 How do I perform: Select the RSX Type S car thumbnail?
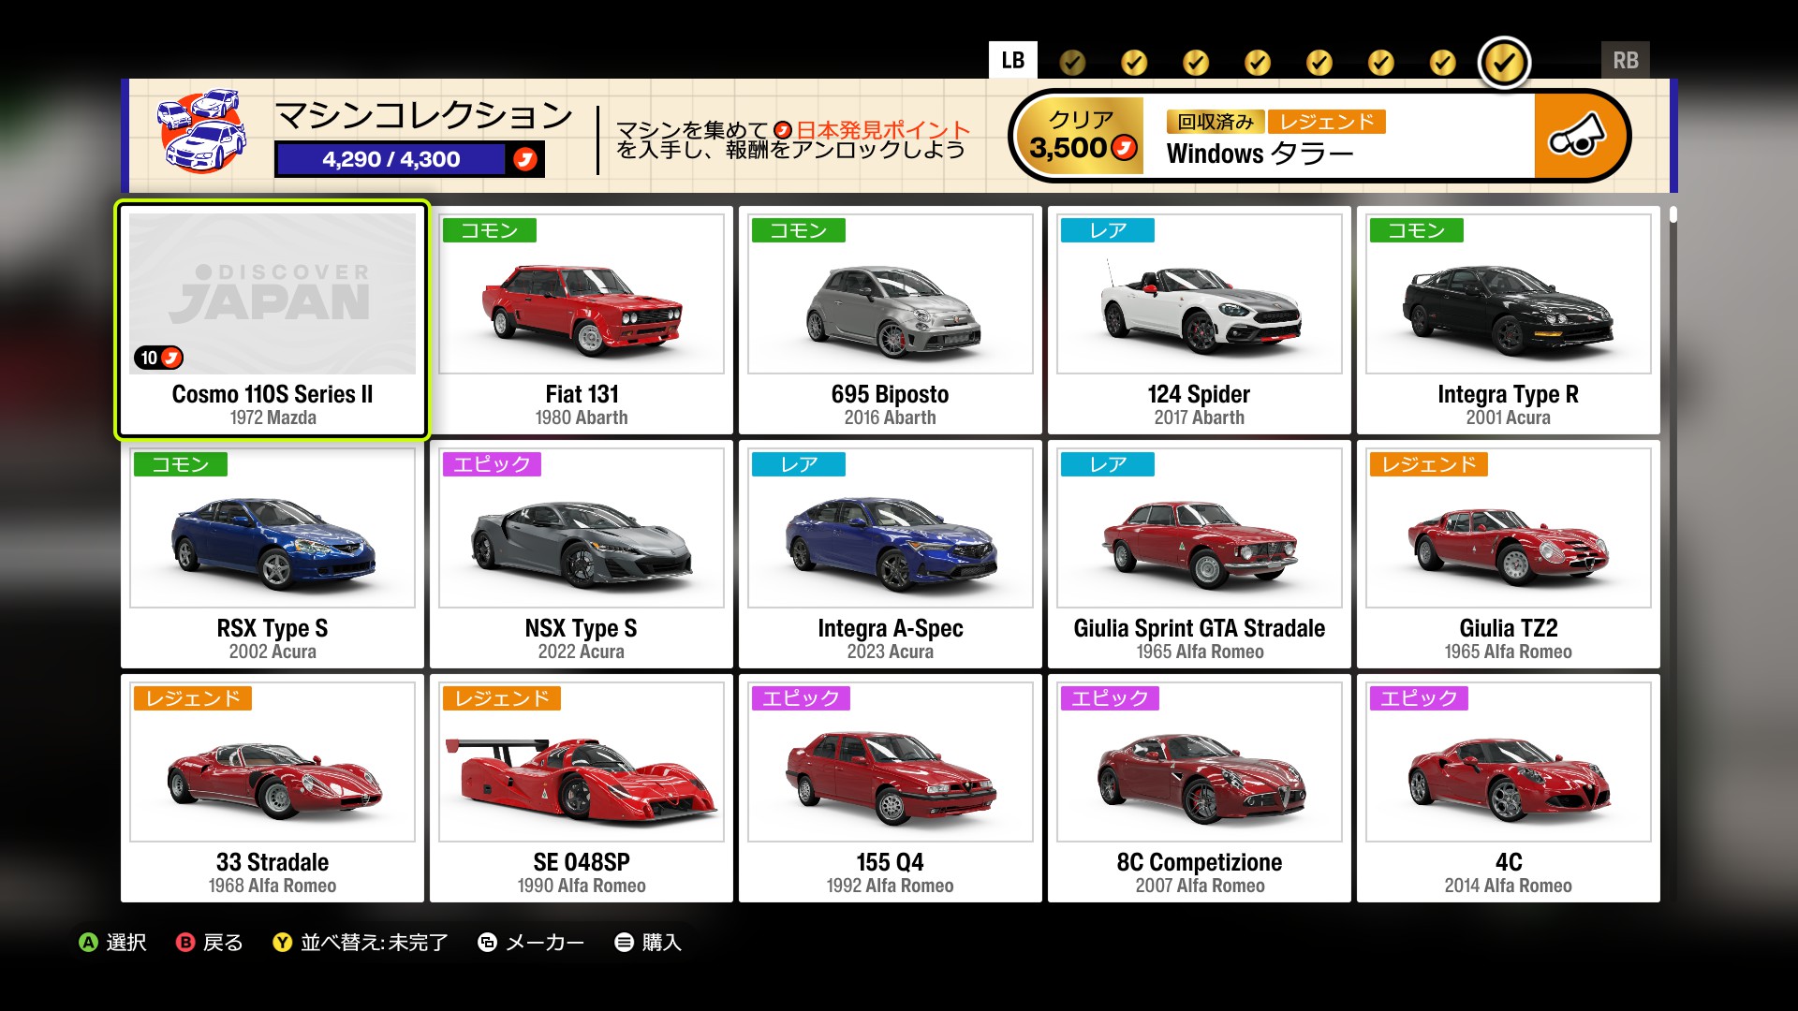[273, 528]
